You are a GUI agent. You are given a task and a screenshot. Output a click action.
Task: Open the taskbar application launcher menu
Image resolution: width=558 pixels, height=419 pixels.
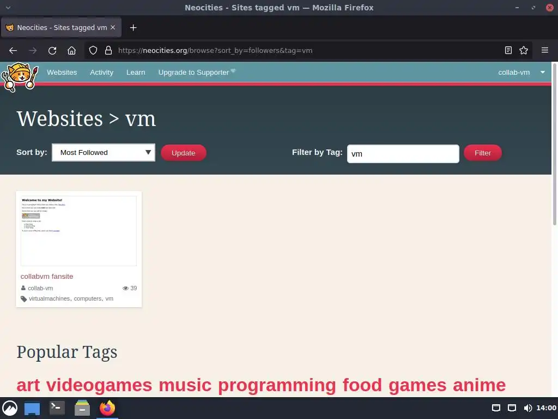(x=10, y=408)
